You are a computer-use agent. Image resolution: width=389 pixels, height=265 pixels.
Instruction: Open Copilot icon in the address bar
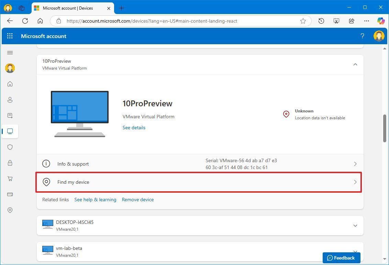tap(381, 21)
